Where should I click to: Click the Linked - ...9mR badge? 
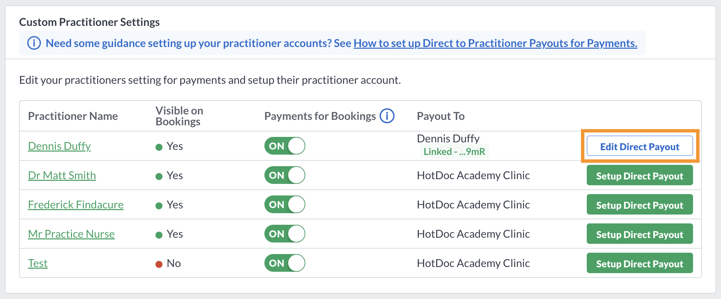[x=454, y=152]
